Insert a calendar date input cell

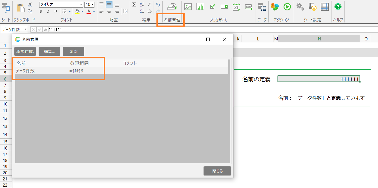point(236,7)
